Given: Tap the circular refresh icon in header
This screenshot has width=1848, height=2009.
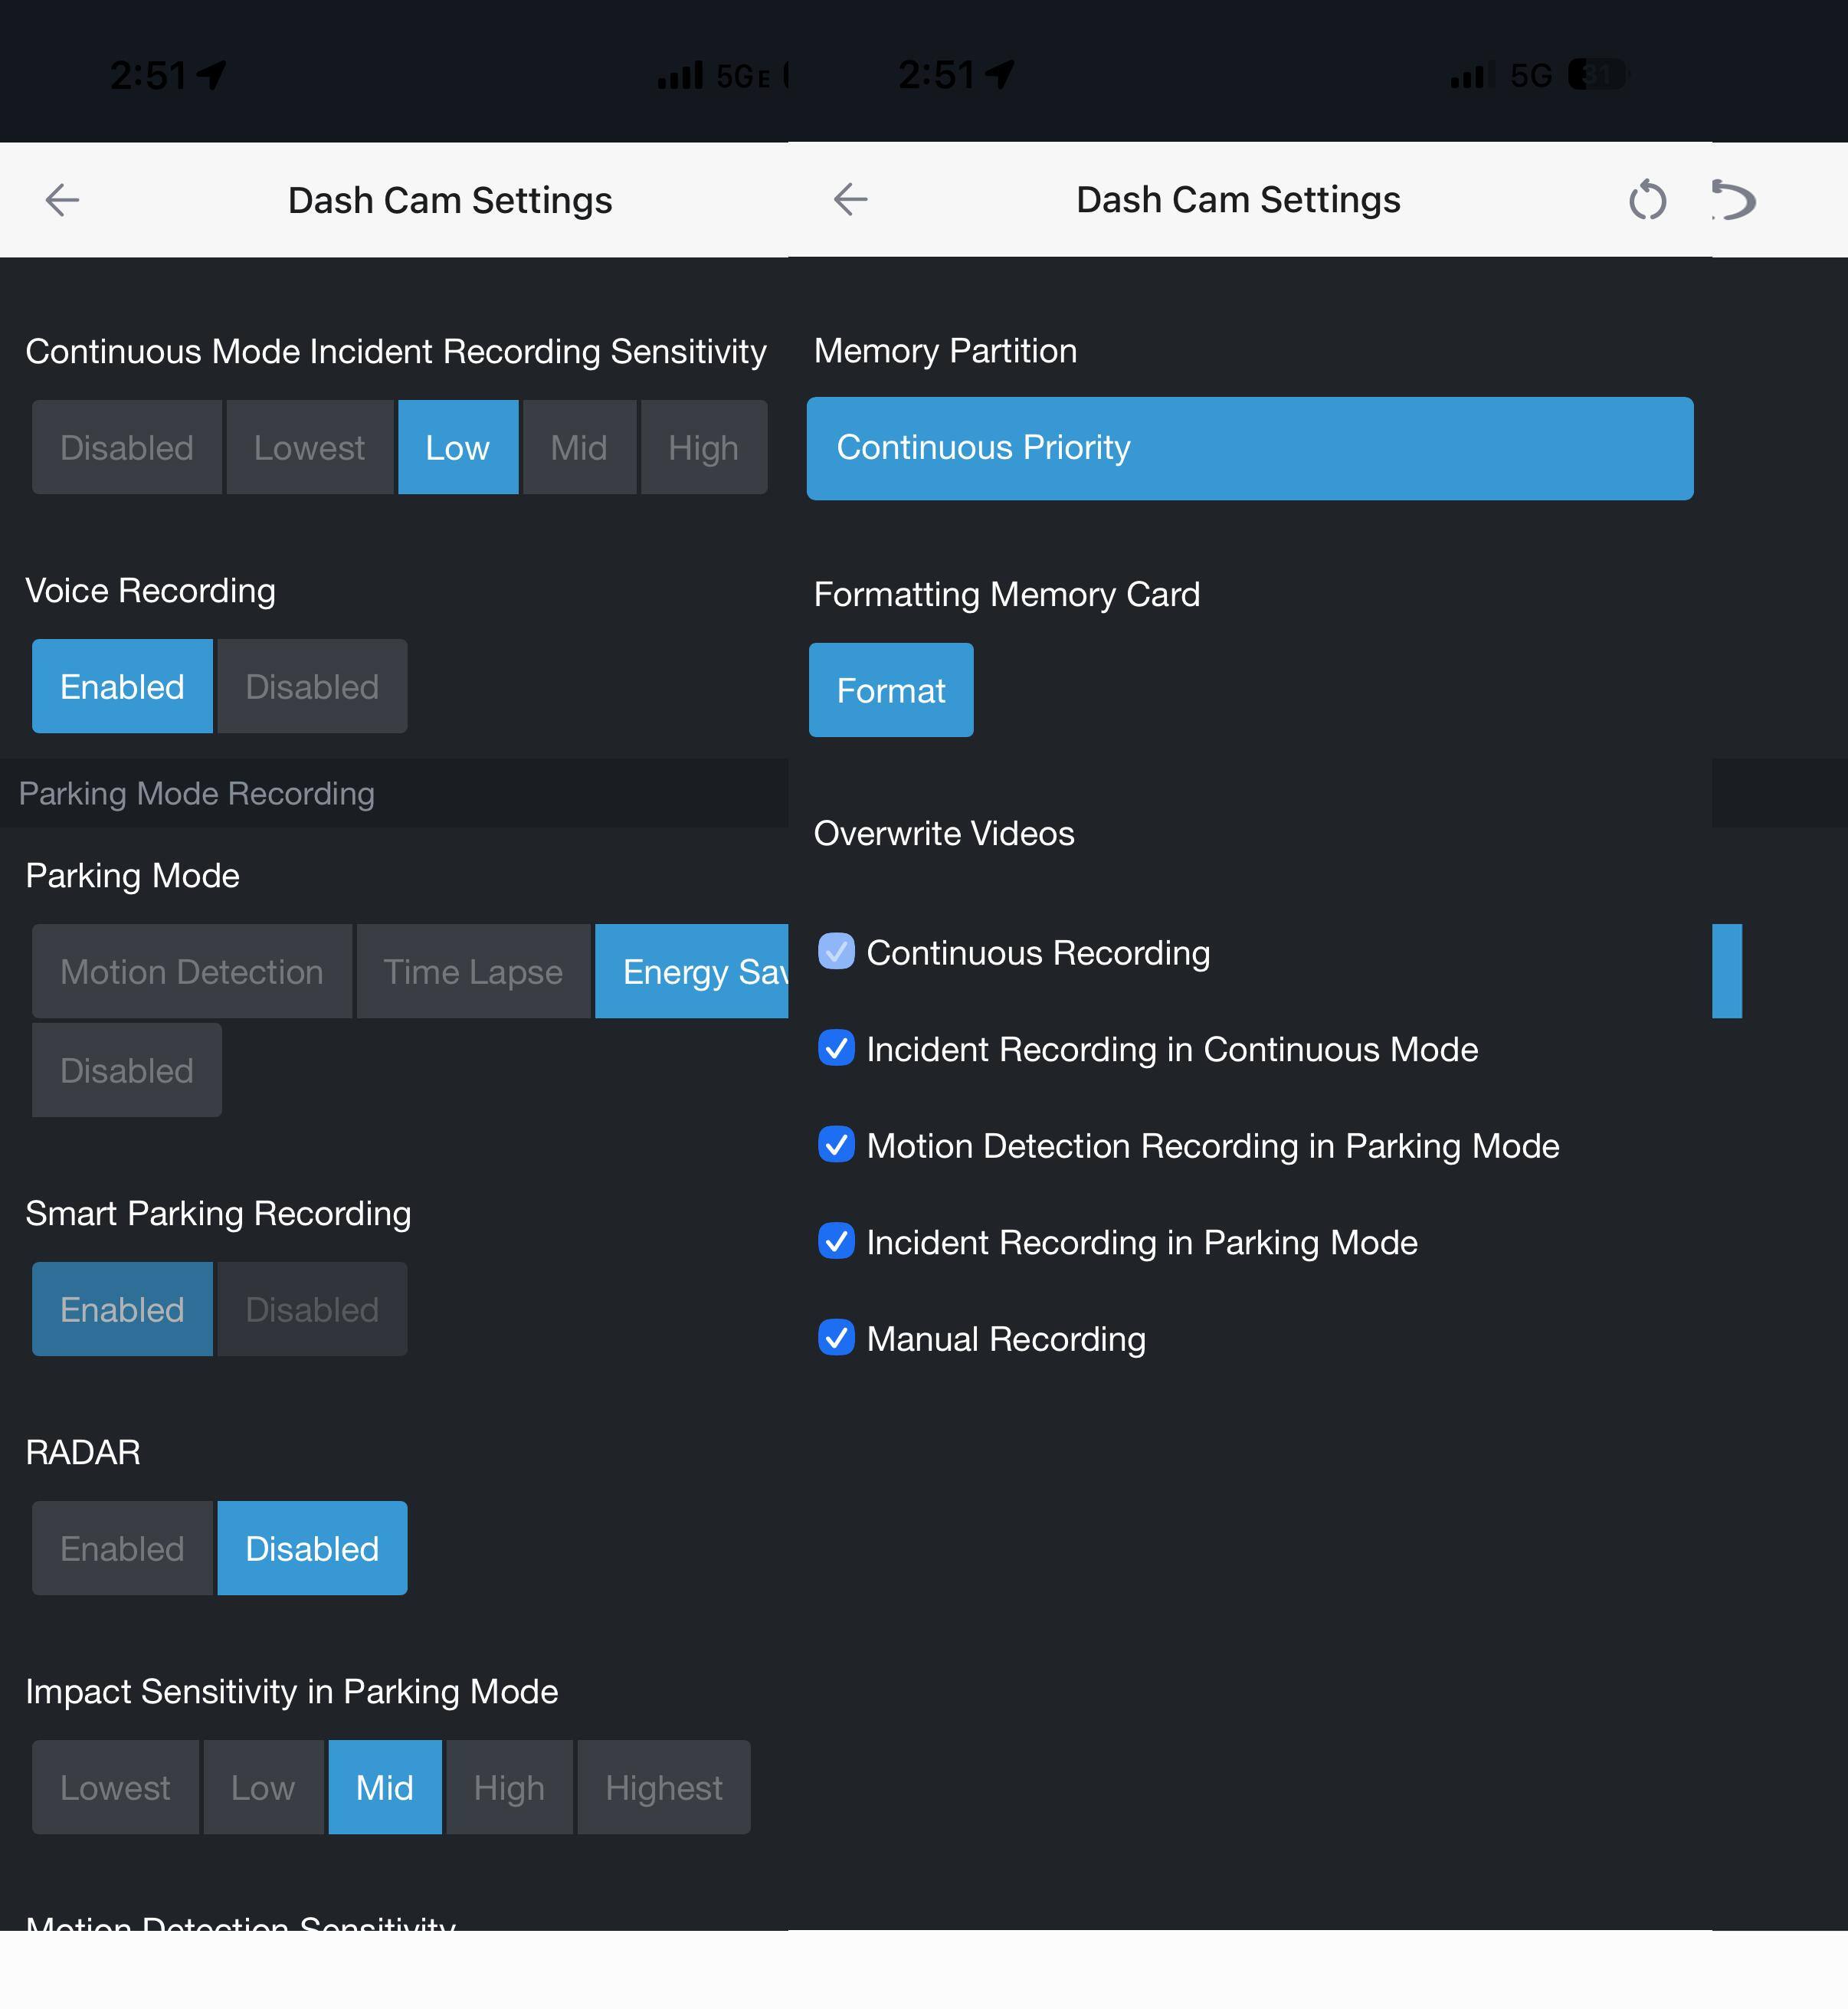Looking at the screenshot, I should pos(1647,200).
